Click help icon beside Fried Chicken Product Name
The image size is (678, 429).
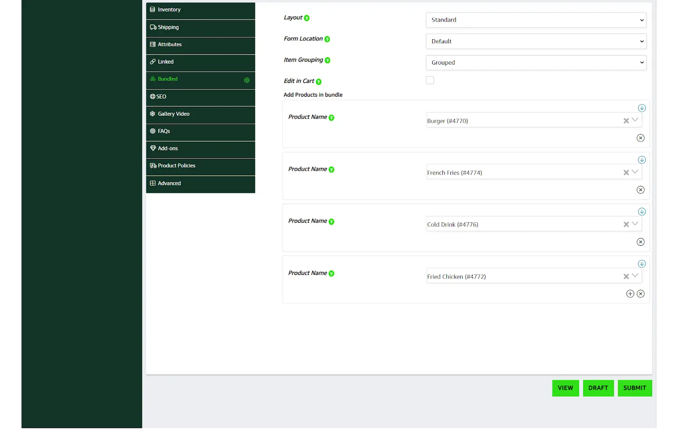pos(331,274)
